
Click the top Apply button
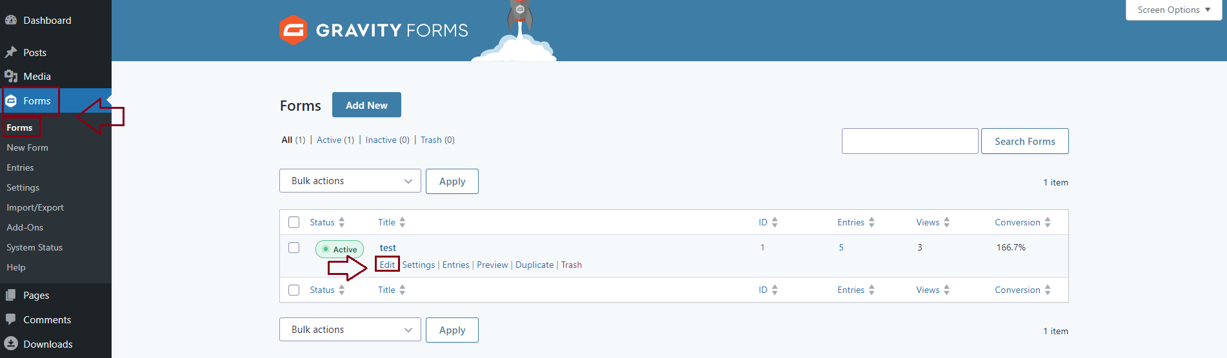(452, 181)
